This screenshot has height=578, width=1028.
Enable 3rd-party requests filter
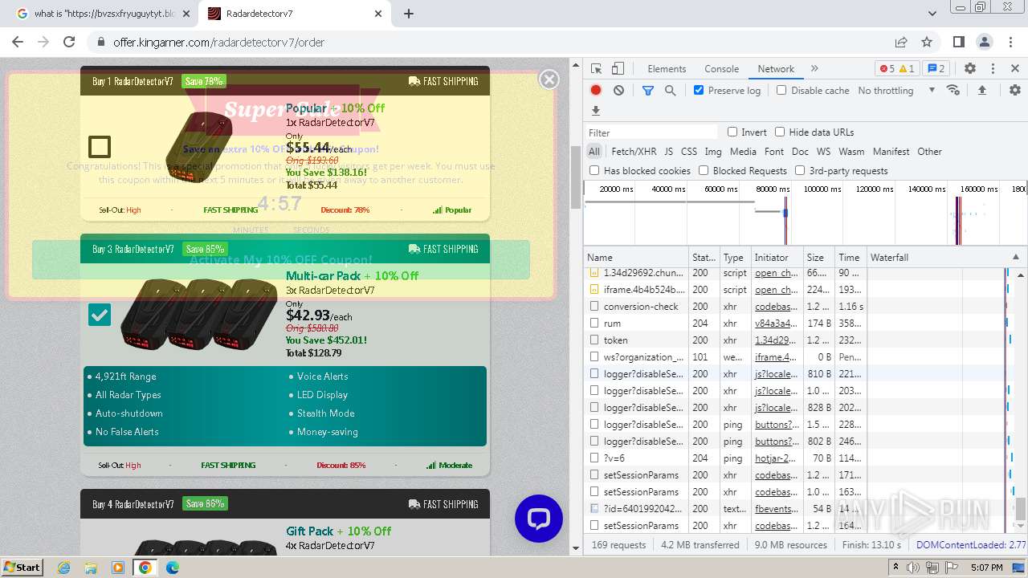tap(800, 170)
